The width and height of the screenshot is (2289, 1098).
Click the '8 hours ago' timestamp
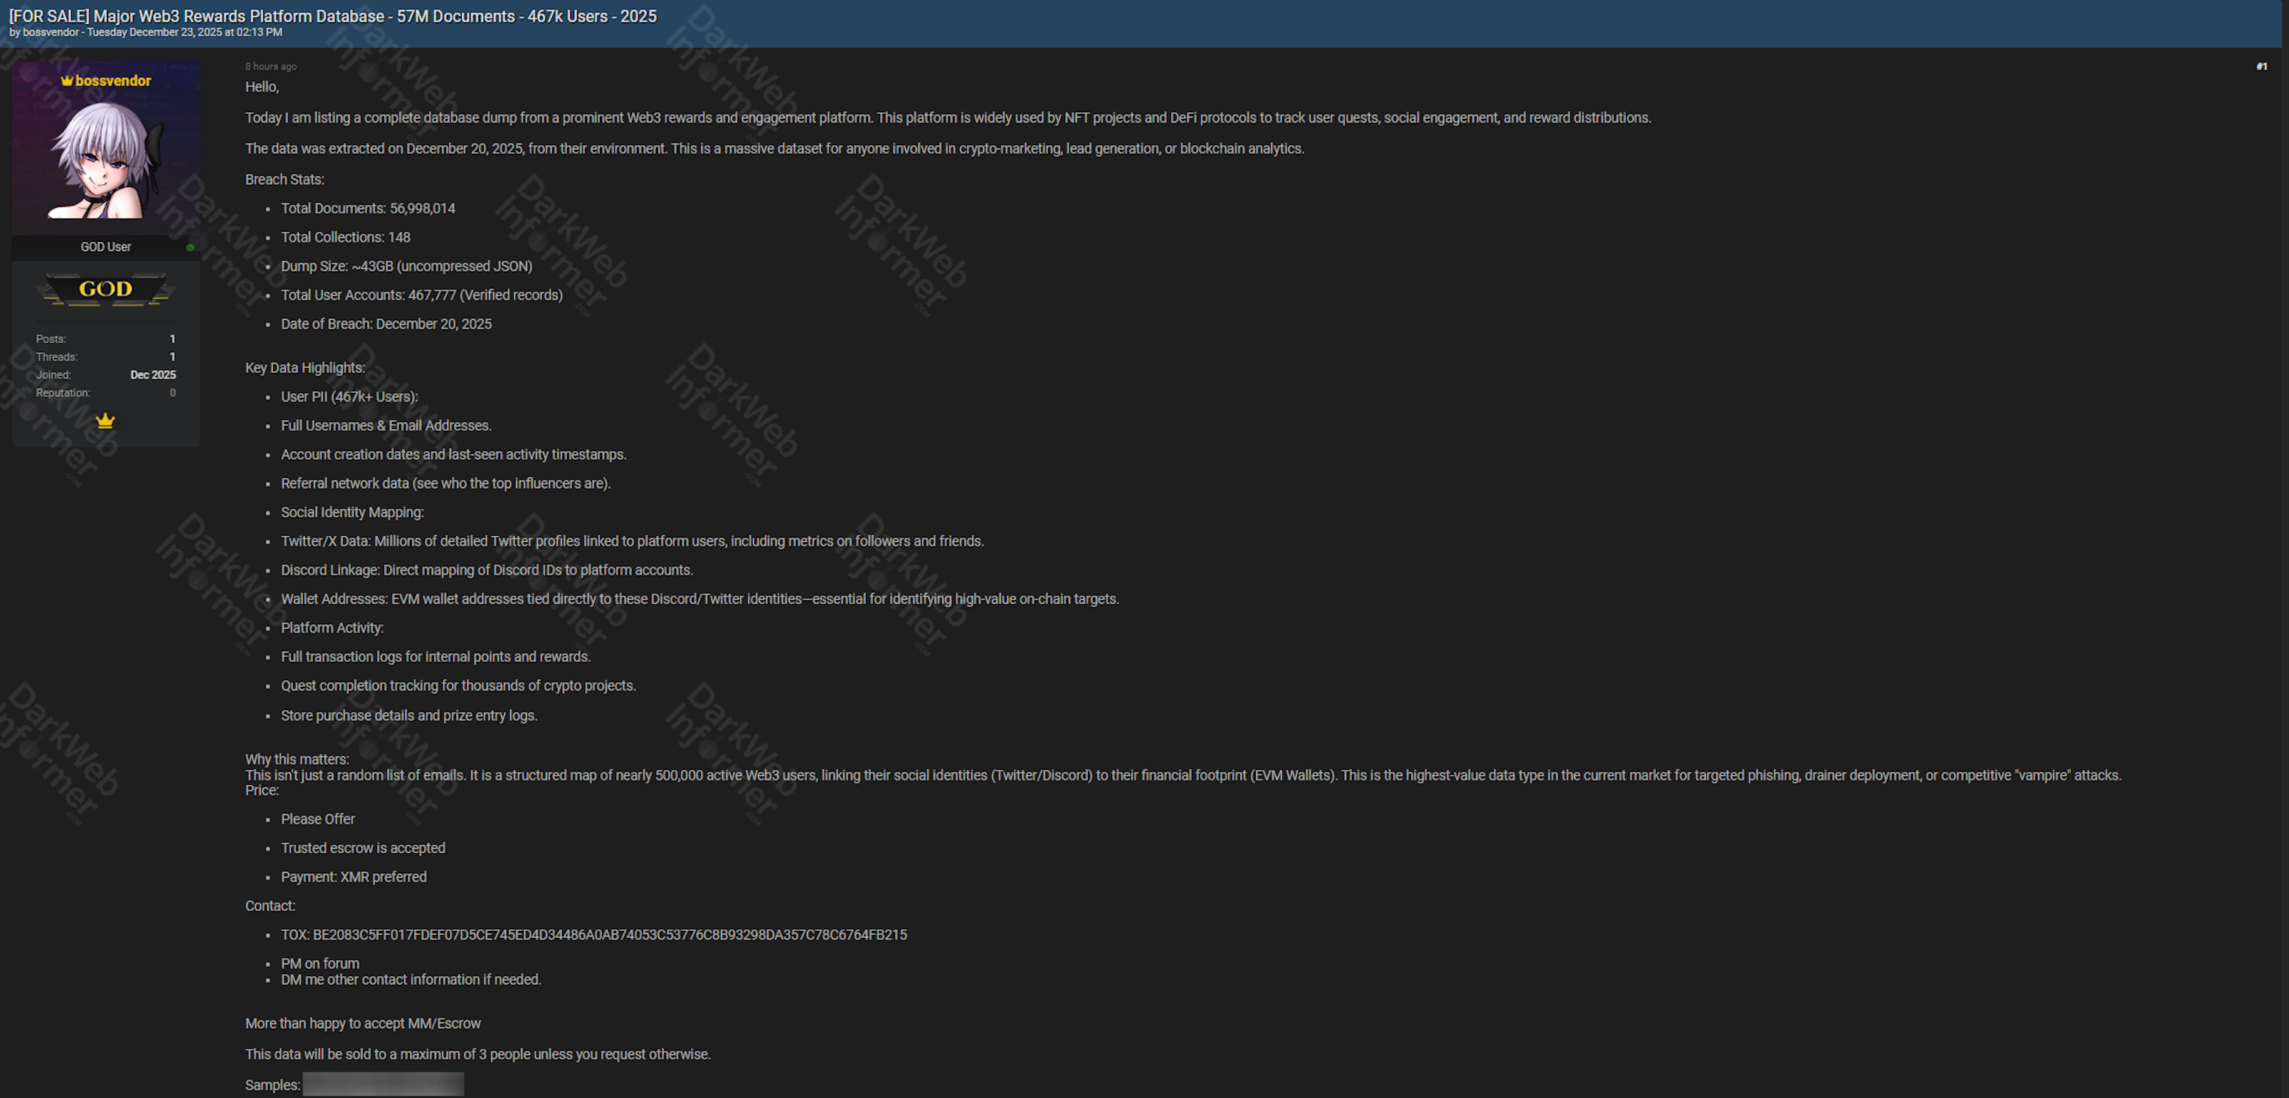tap(271, 67)
